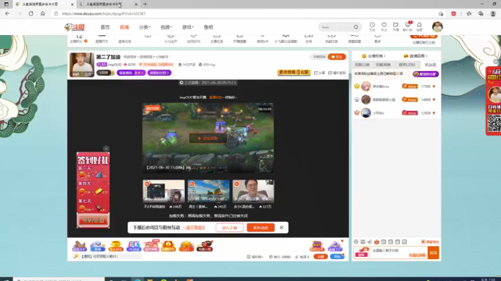501x281 pixels.
Task: Focus the site search input field
Action: click(x=336, y=27)
